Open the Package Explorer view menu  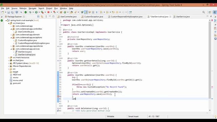[x=46, y=17]
